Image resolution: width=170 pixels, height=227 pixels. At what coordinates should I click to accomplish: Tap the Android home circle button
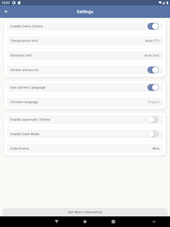85,222
